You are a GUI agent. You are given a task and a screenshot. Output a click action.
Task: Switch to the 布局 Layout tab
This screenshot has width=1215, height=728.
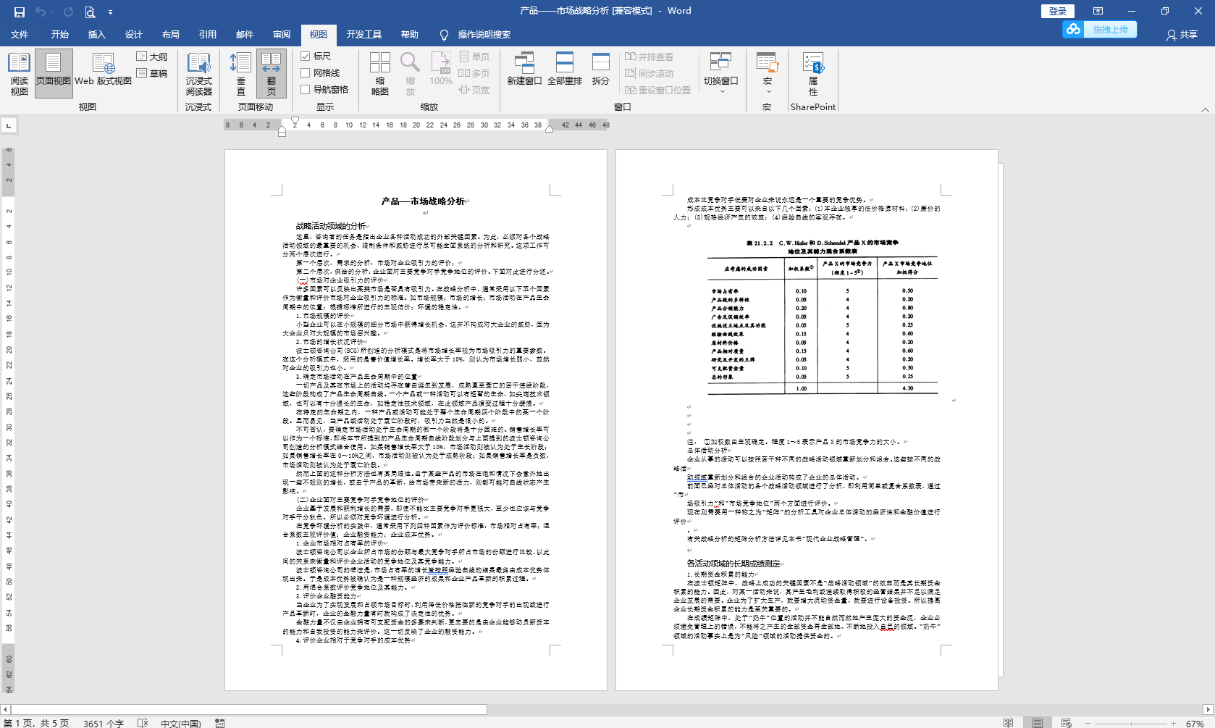click(171, 35)
